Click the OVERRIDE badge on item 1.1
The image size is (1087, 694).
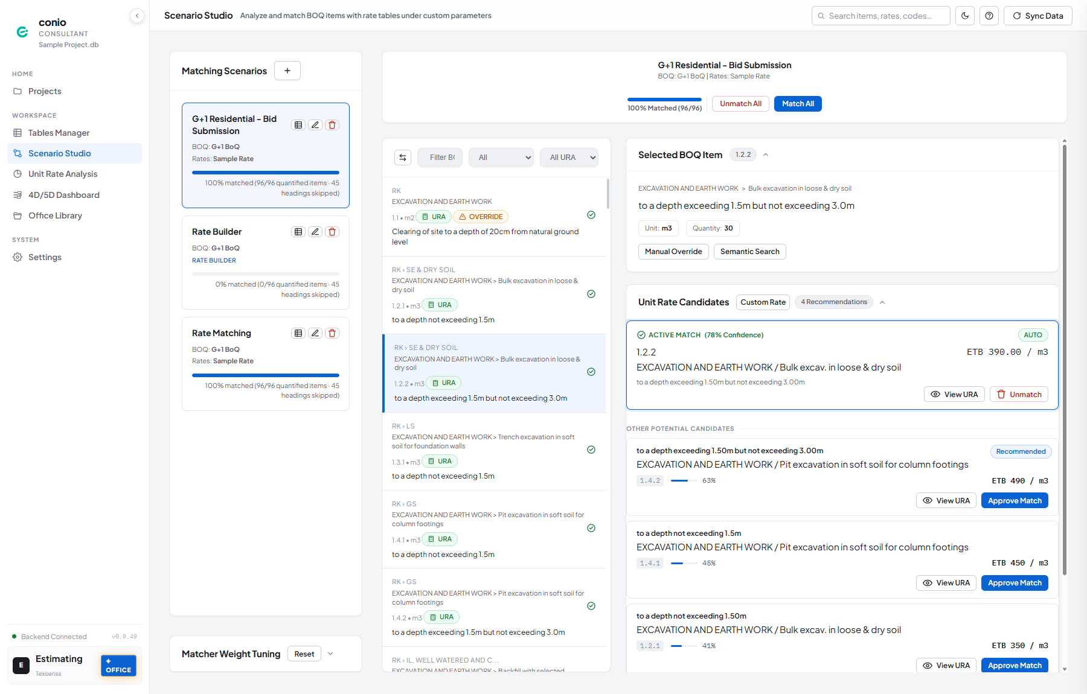(x=481, y=217)
